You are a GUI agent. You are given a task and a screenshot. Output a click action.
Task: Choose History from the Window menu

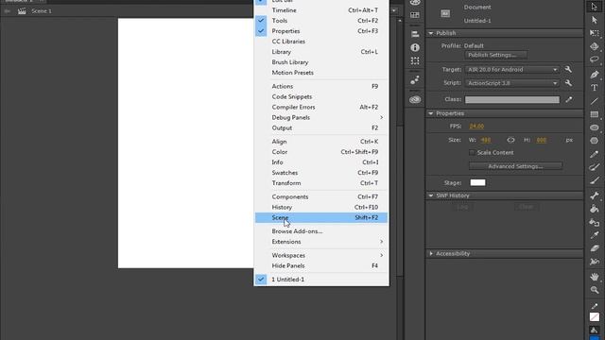pos(321,207)
